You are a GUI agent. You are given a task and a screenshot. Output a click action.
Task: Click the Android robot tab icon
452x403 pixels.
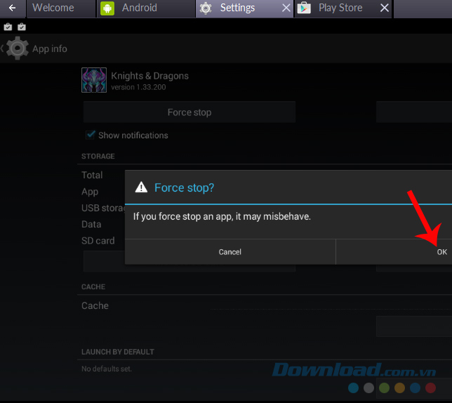(x=107, y=8)
